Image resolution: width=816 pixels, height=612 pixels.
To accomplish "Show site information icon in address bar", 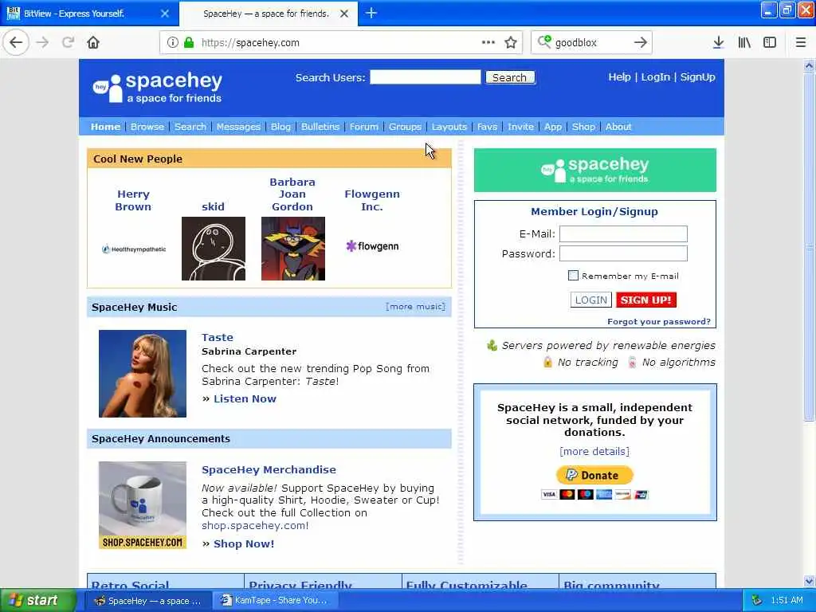I will pyautogui.click(x=172, y=42).
